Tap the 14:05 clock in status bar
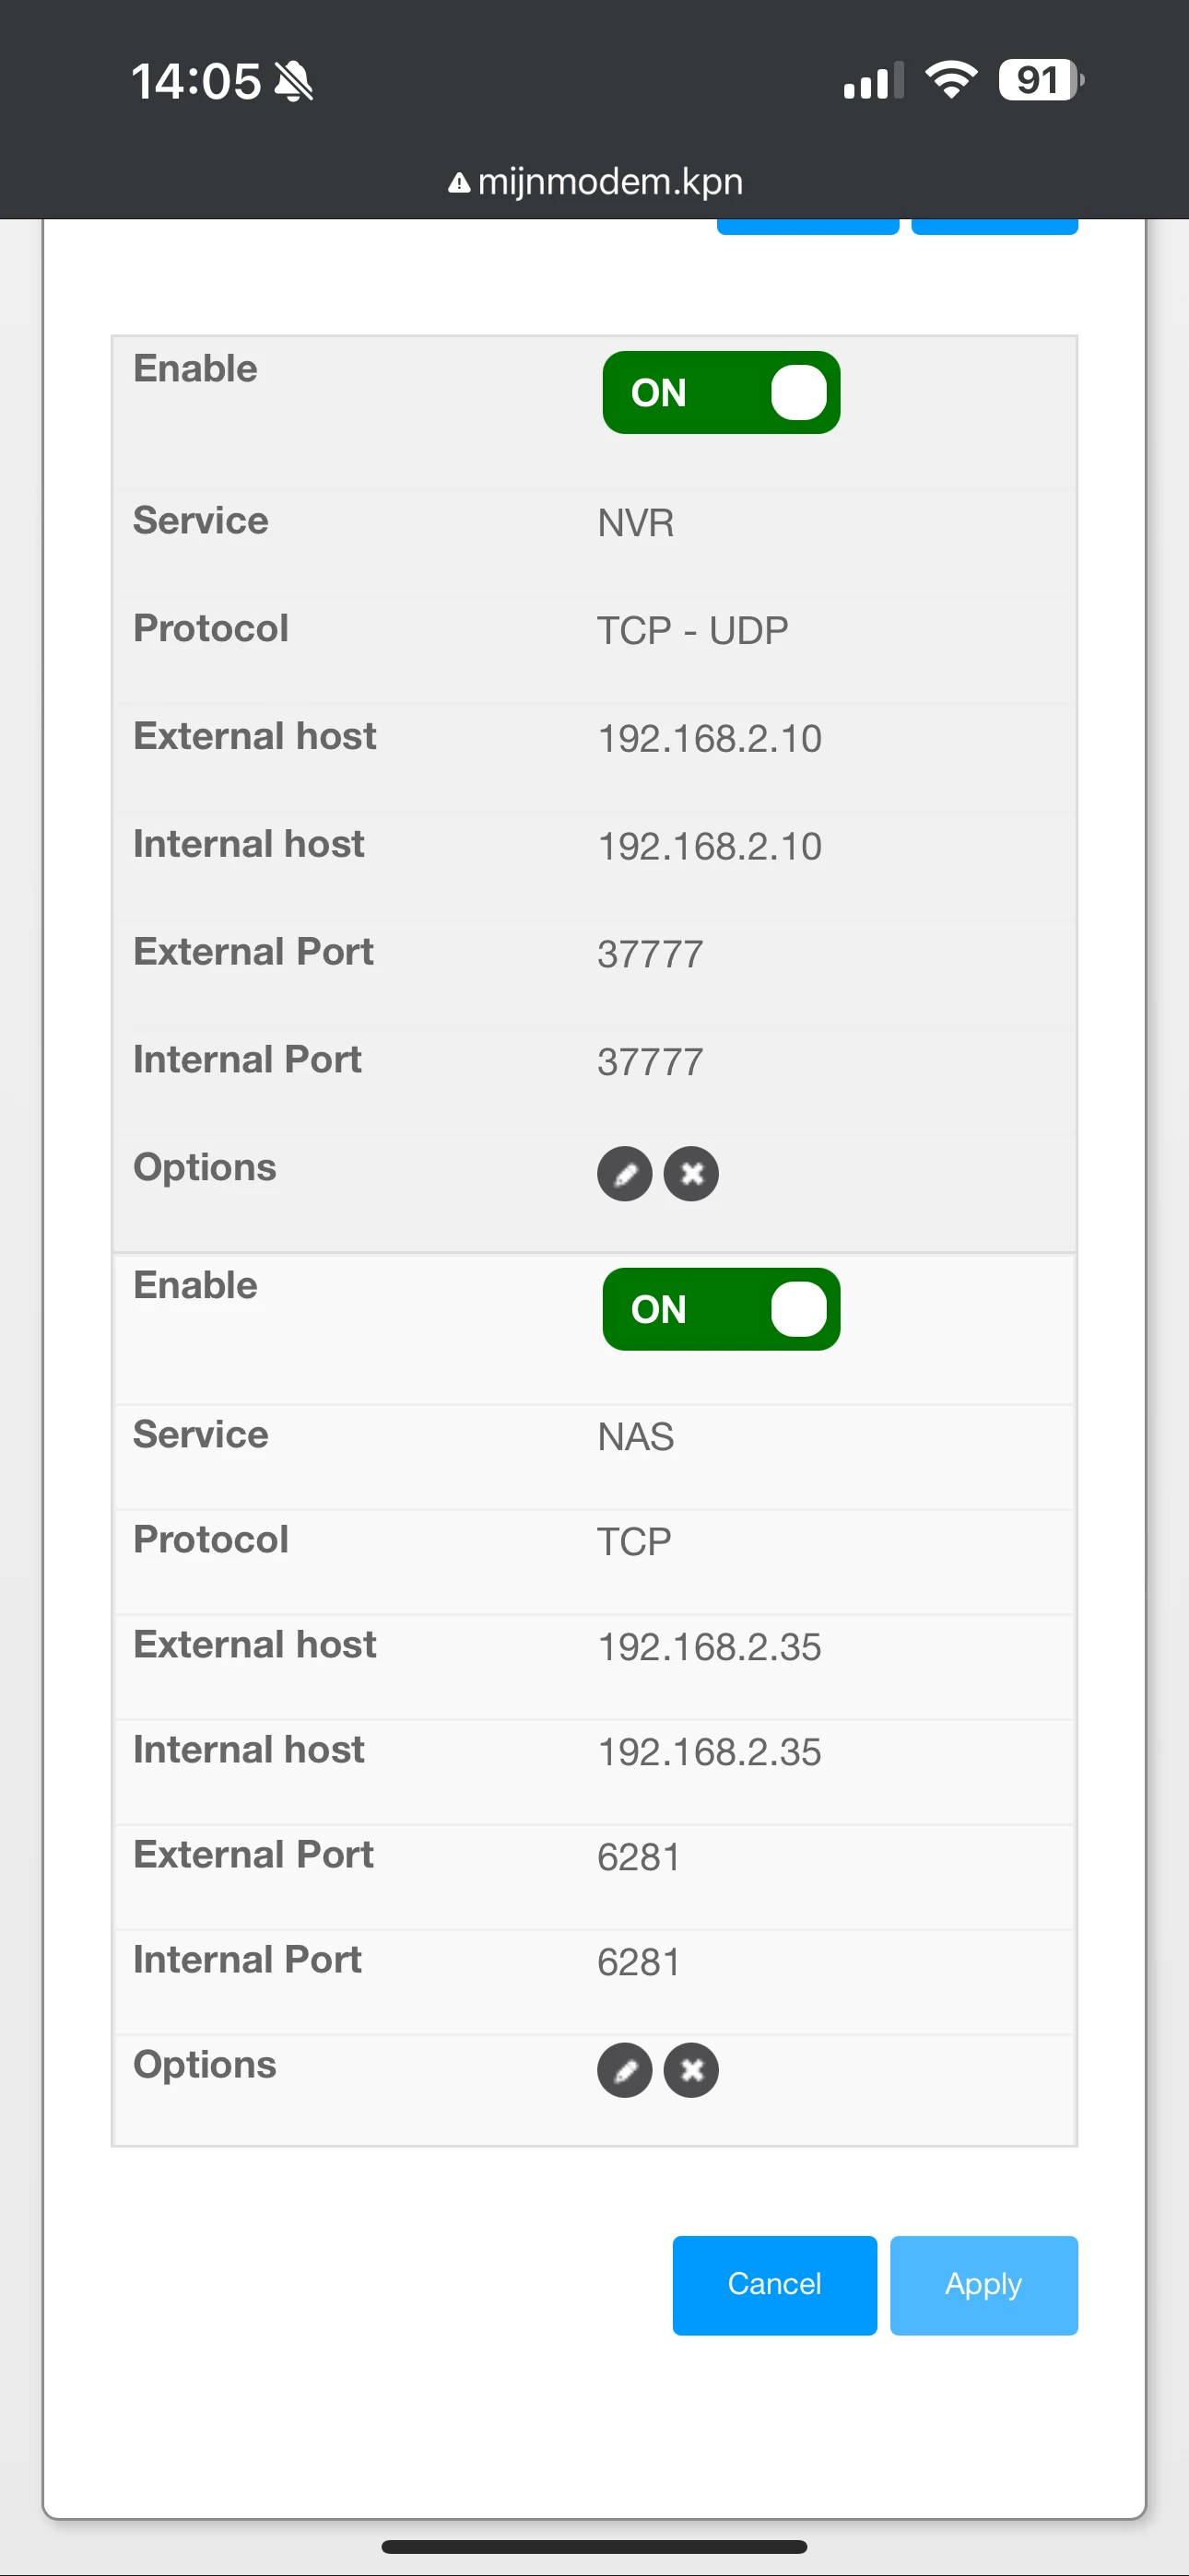 coord(196,81)
